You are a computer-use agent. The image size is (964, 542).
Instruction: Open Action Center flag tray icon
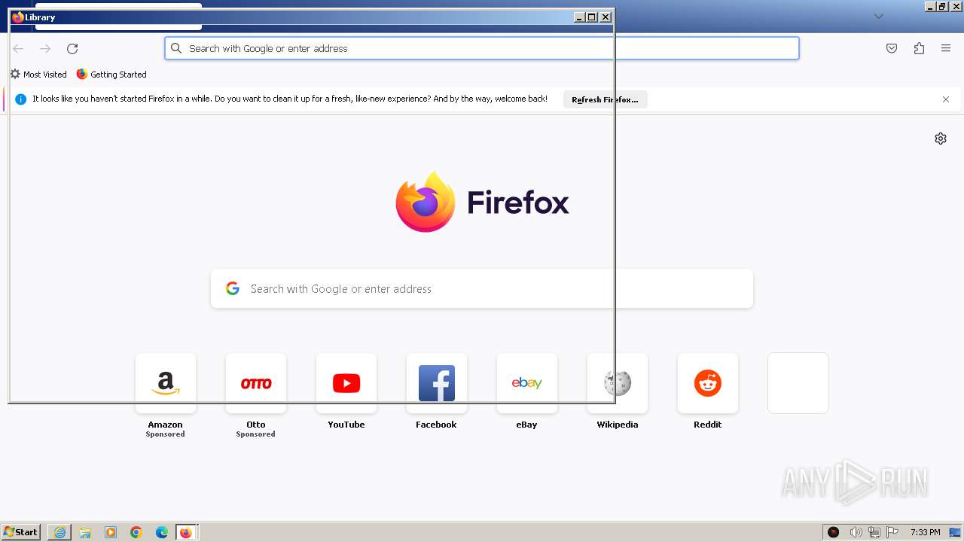[892, 532]
